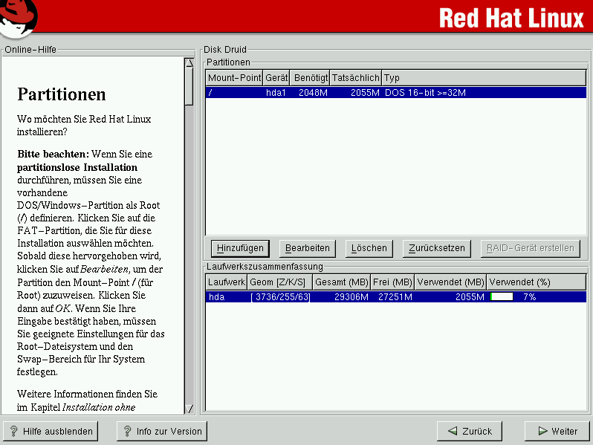Click the Frei (MB) column header
The height and width of the screenshot is (445, 593).
(394, 282)
